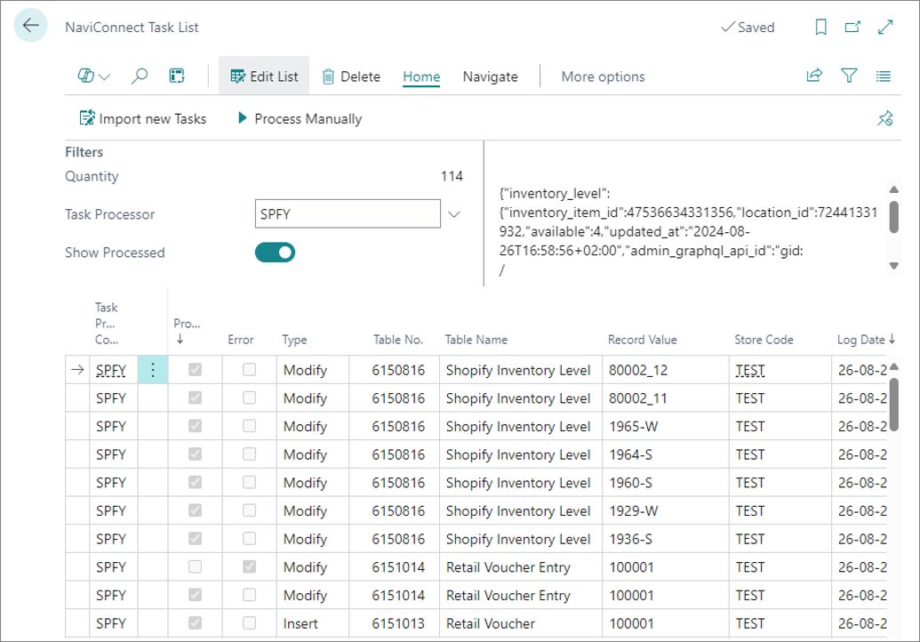Turn off the Show Processed switch
920x642 pixels.
pyautogui.click(x=275, y=253)
